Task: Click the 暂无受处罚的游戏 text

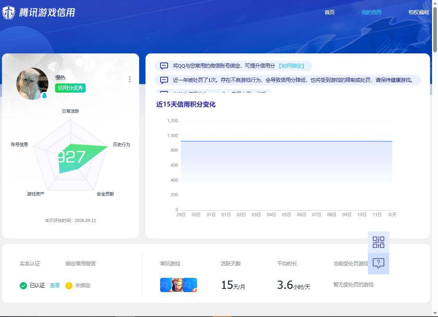Action: [353, 285]
